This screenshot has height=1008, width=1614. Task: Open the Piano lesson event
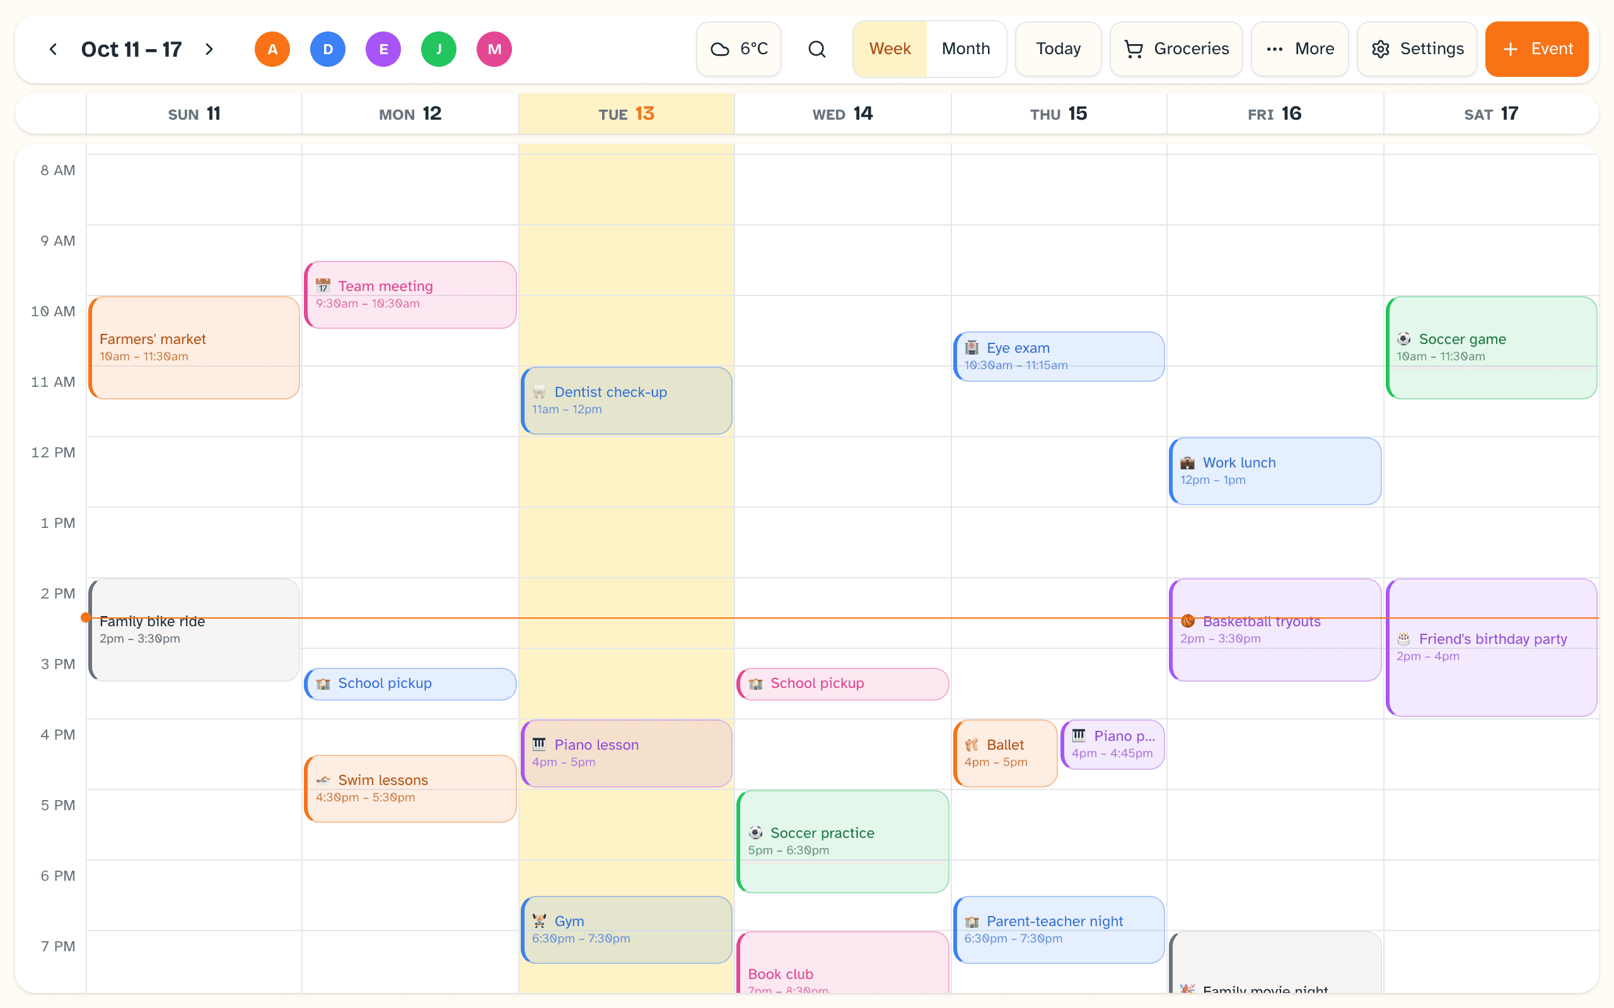tap(626, 753)
